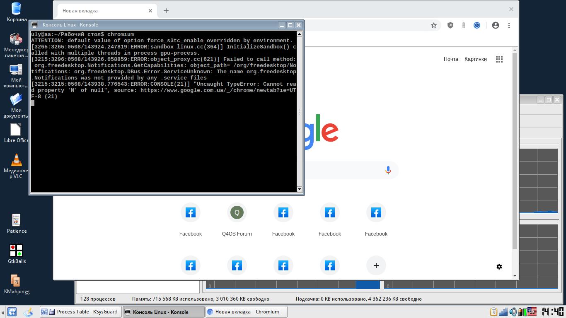Image resolution: width=566 pixels, height=318 pixels.
Task: Bookmark this page with the star icon
Action: pos(434,25)
